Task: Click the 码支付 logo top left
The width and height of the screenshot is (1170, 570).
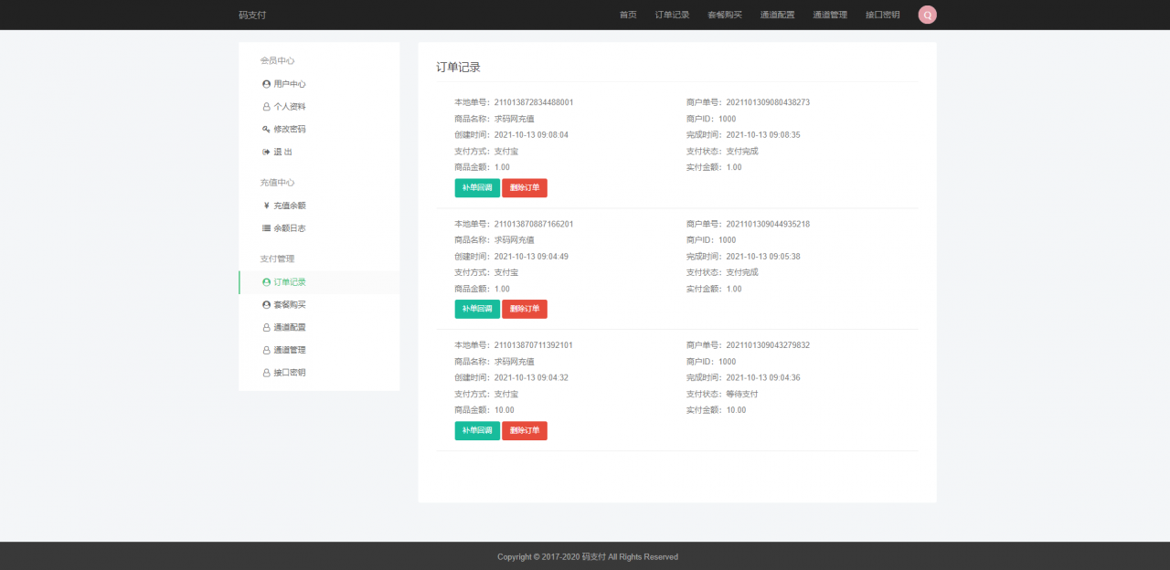Action: (252, 15)
